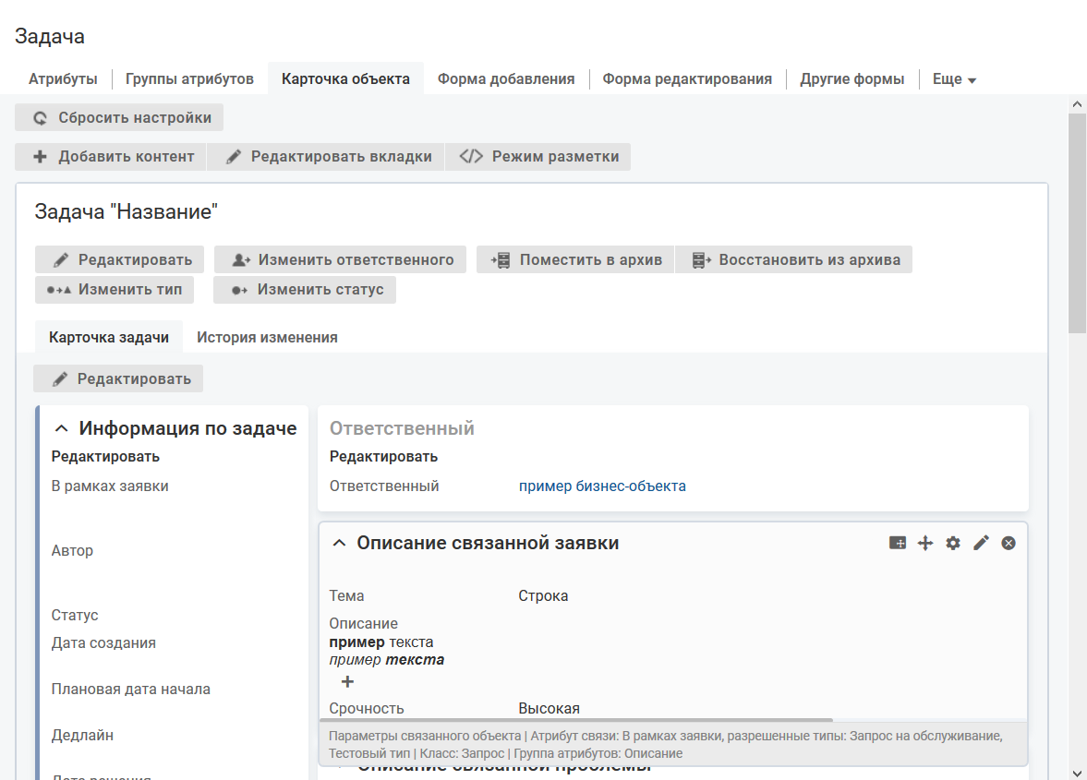
Task: Click the Изменить тип button
Action: [x=115, y=289]
